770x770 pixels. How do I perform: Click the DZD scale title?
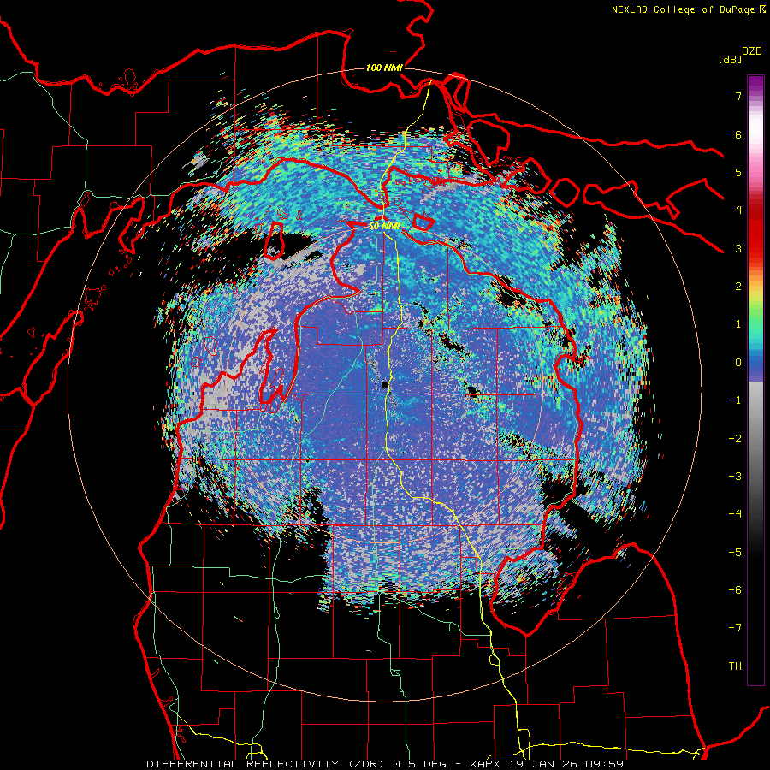click(x=752, y=51)
